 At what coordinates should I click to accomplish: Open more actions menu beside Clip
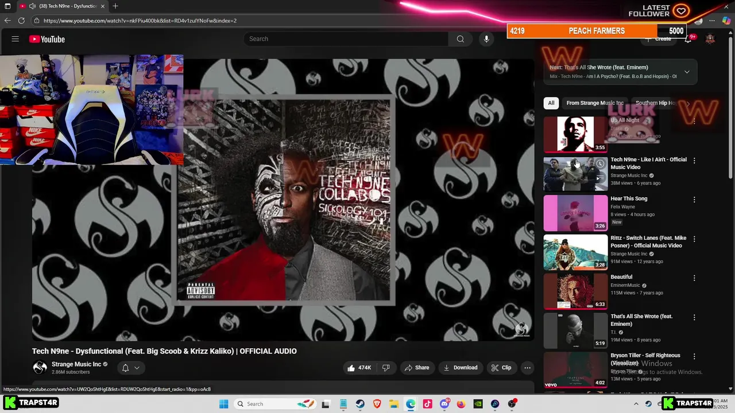click(527, 368)
